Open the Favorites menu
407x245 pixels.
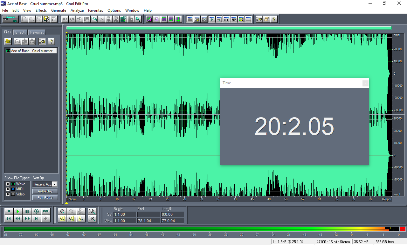click(95, 10)
